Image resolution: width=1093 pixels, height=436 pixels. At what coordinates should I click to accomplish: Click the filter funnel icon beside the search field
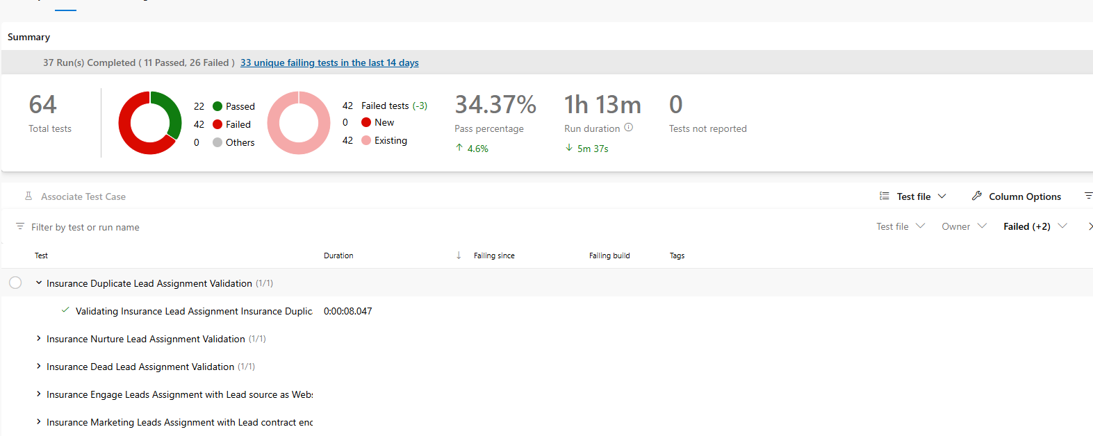click(x=20, y=226)
